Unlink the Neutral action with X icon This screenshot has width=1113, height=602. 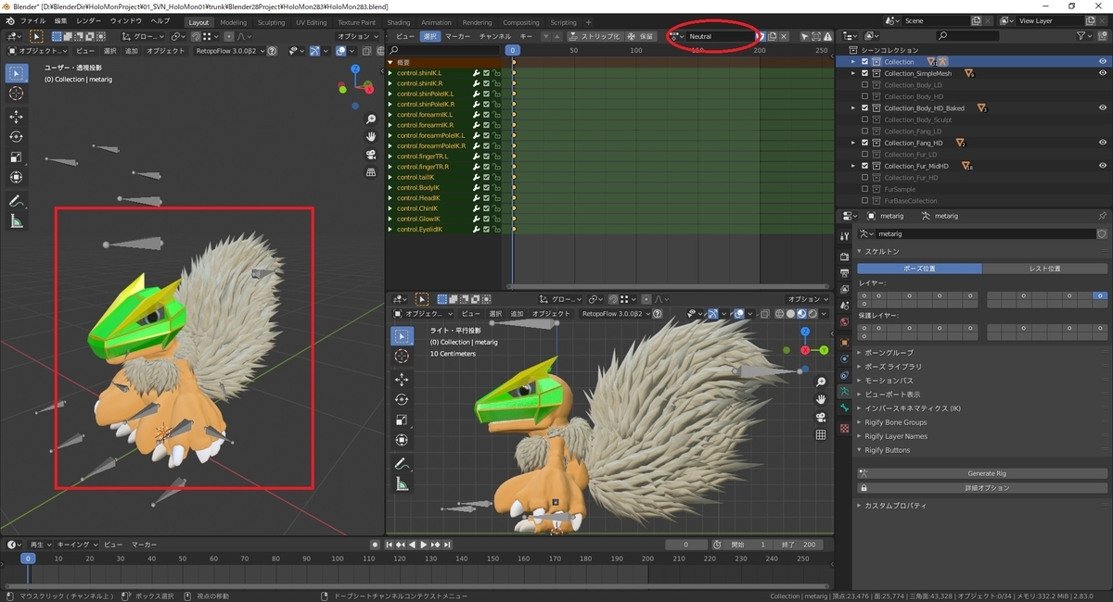coord(784,36)
